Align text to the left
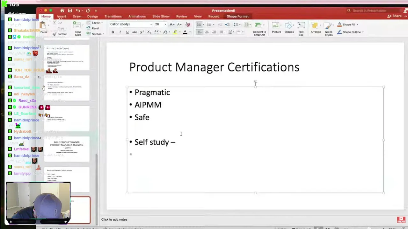Image resolution: width=408 pixels, height=229 pixels. pos(199,32)
